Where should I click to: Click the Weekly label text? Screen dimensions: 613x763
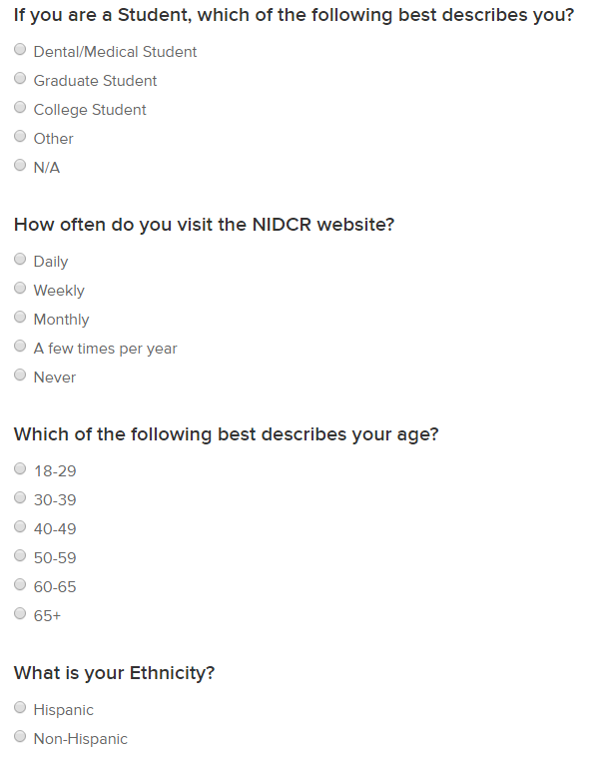[59, 291]
